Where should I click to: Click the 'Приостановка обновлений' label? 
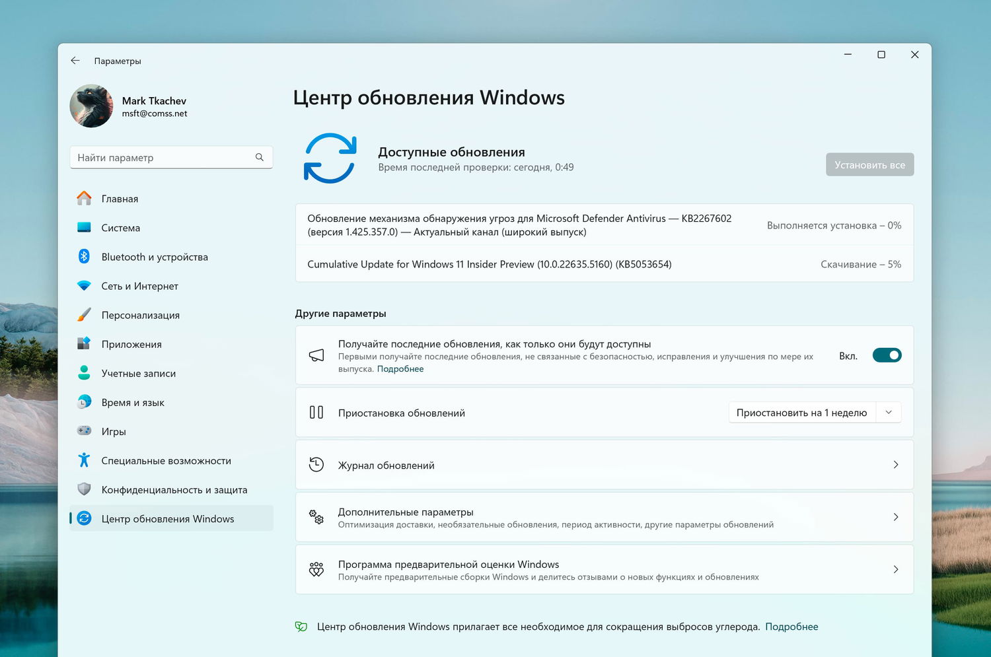coord(402,413)
